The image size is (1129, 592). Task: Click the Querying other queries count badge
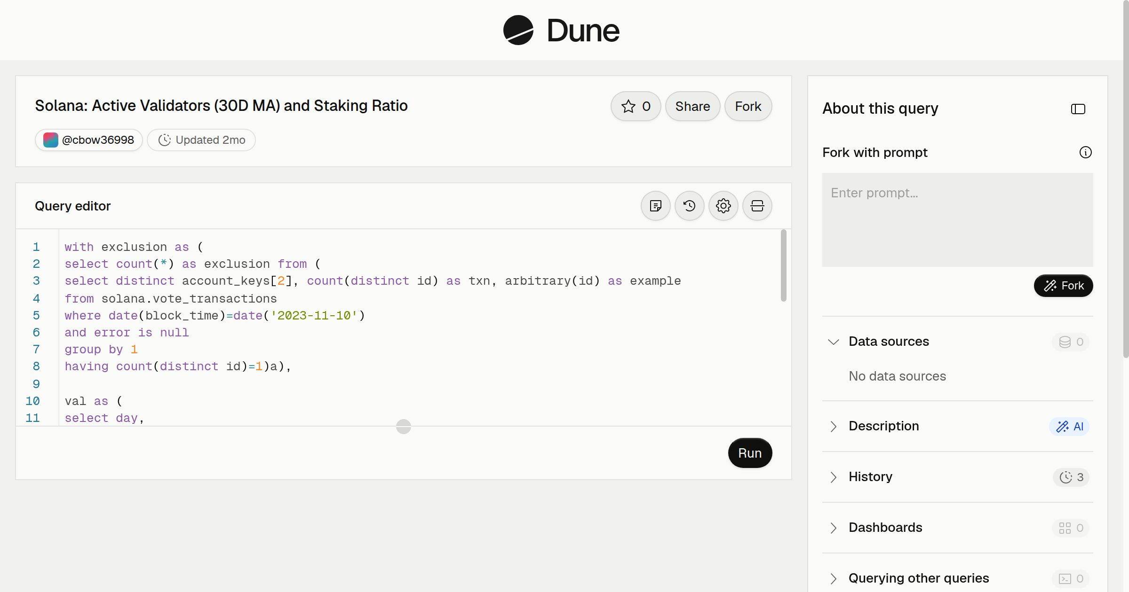[1071, 579]
